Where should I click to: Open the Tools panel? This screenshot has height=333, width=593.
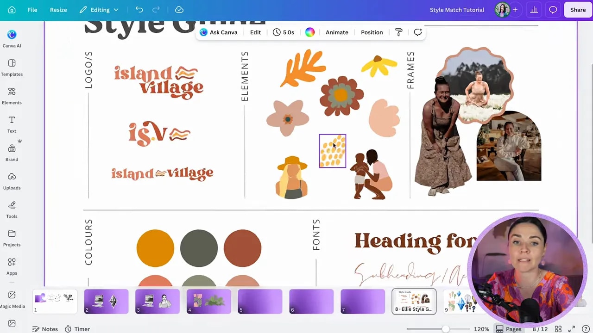[x=12, y=210]
